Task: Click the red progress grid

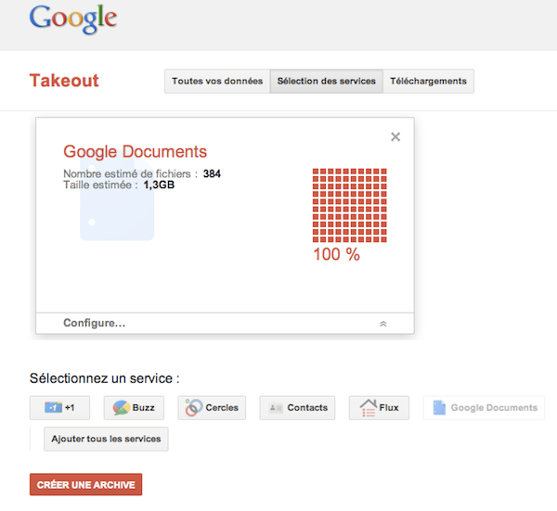Action: point(350,206)
